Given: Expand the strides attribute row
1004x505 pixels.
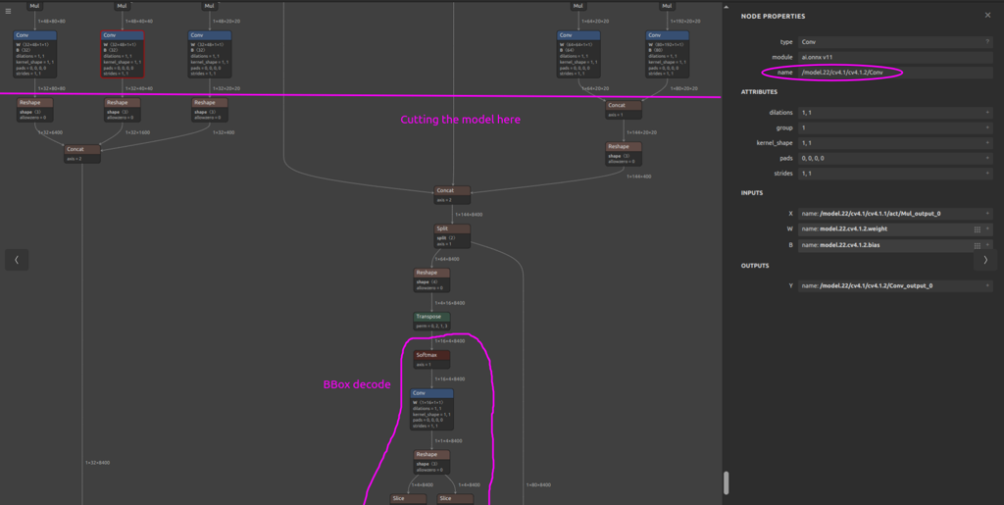Looking at the screenshot, I should (986, 173).
